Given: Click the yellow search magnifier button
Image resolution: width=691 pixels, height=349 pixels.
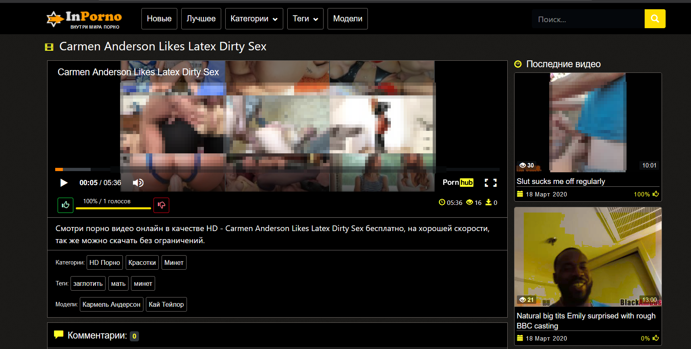Looking at the screenshot, I should click(655, 19).
